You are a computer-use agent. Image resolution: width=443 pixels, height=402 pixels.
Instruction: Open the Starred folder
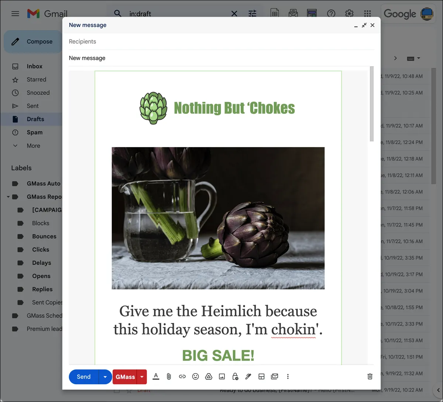click(36, 79)
